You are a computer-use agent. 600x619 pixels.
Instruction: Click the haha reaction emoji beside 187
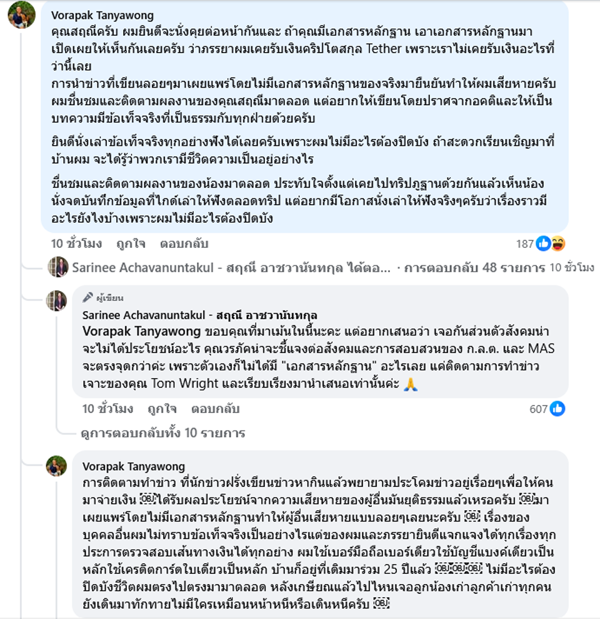558,243
